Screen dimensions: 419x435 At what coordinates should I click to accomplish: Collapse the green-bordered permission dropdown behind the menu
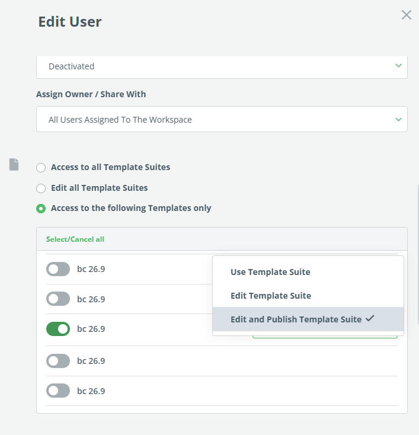(x=325, y=337)
